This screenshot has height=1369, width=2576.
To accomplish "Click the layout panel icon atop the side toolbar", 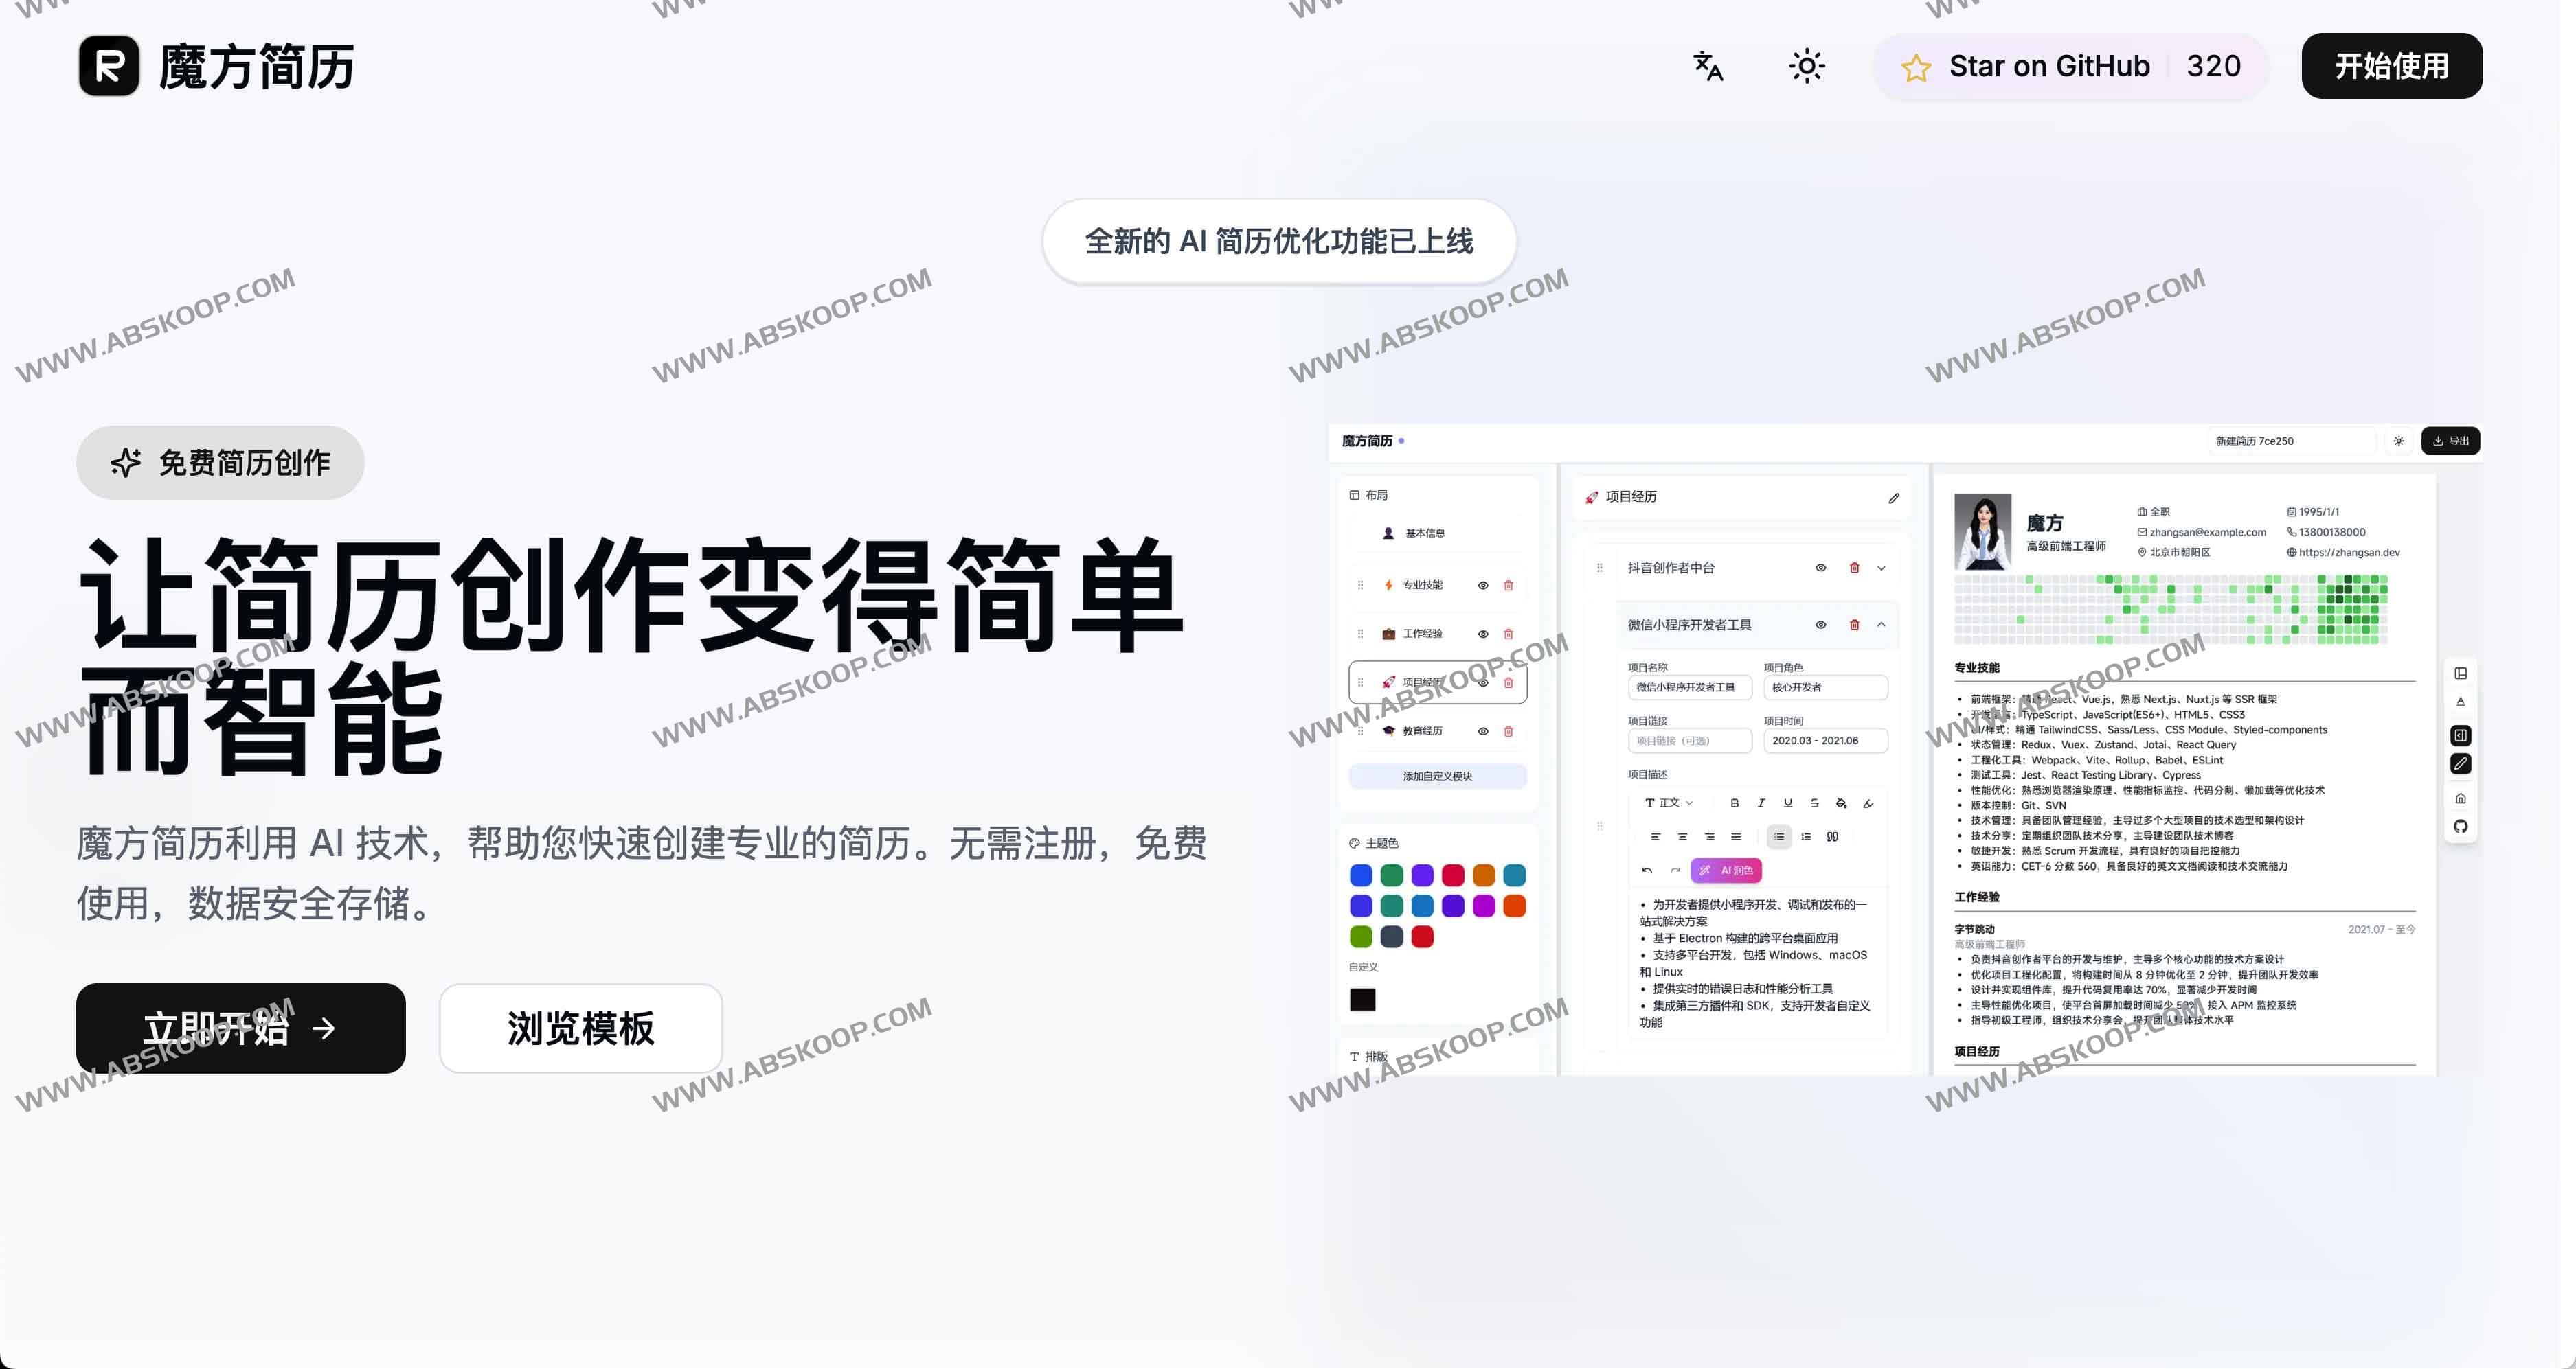I will [2461, 673].
